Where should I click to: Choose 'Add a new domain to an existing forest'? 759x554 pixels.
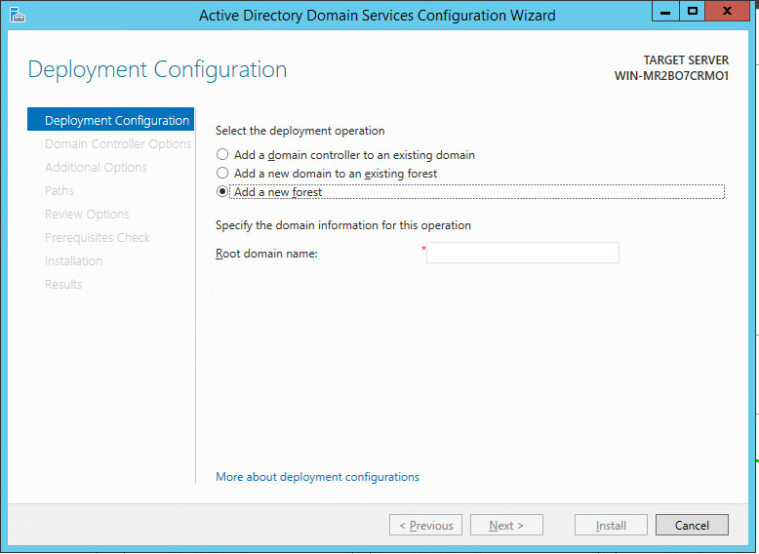pos(223,174)
